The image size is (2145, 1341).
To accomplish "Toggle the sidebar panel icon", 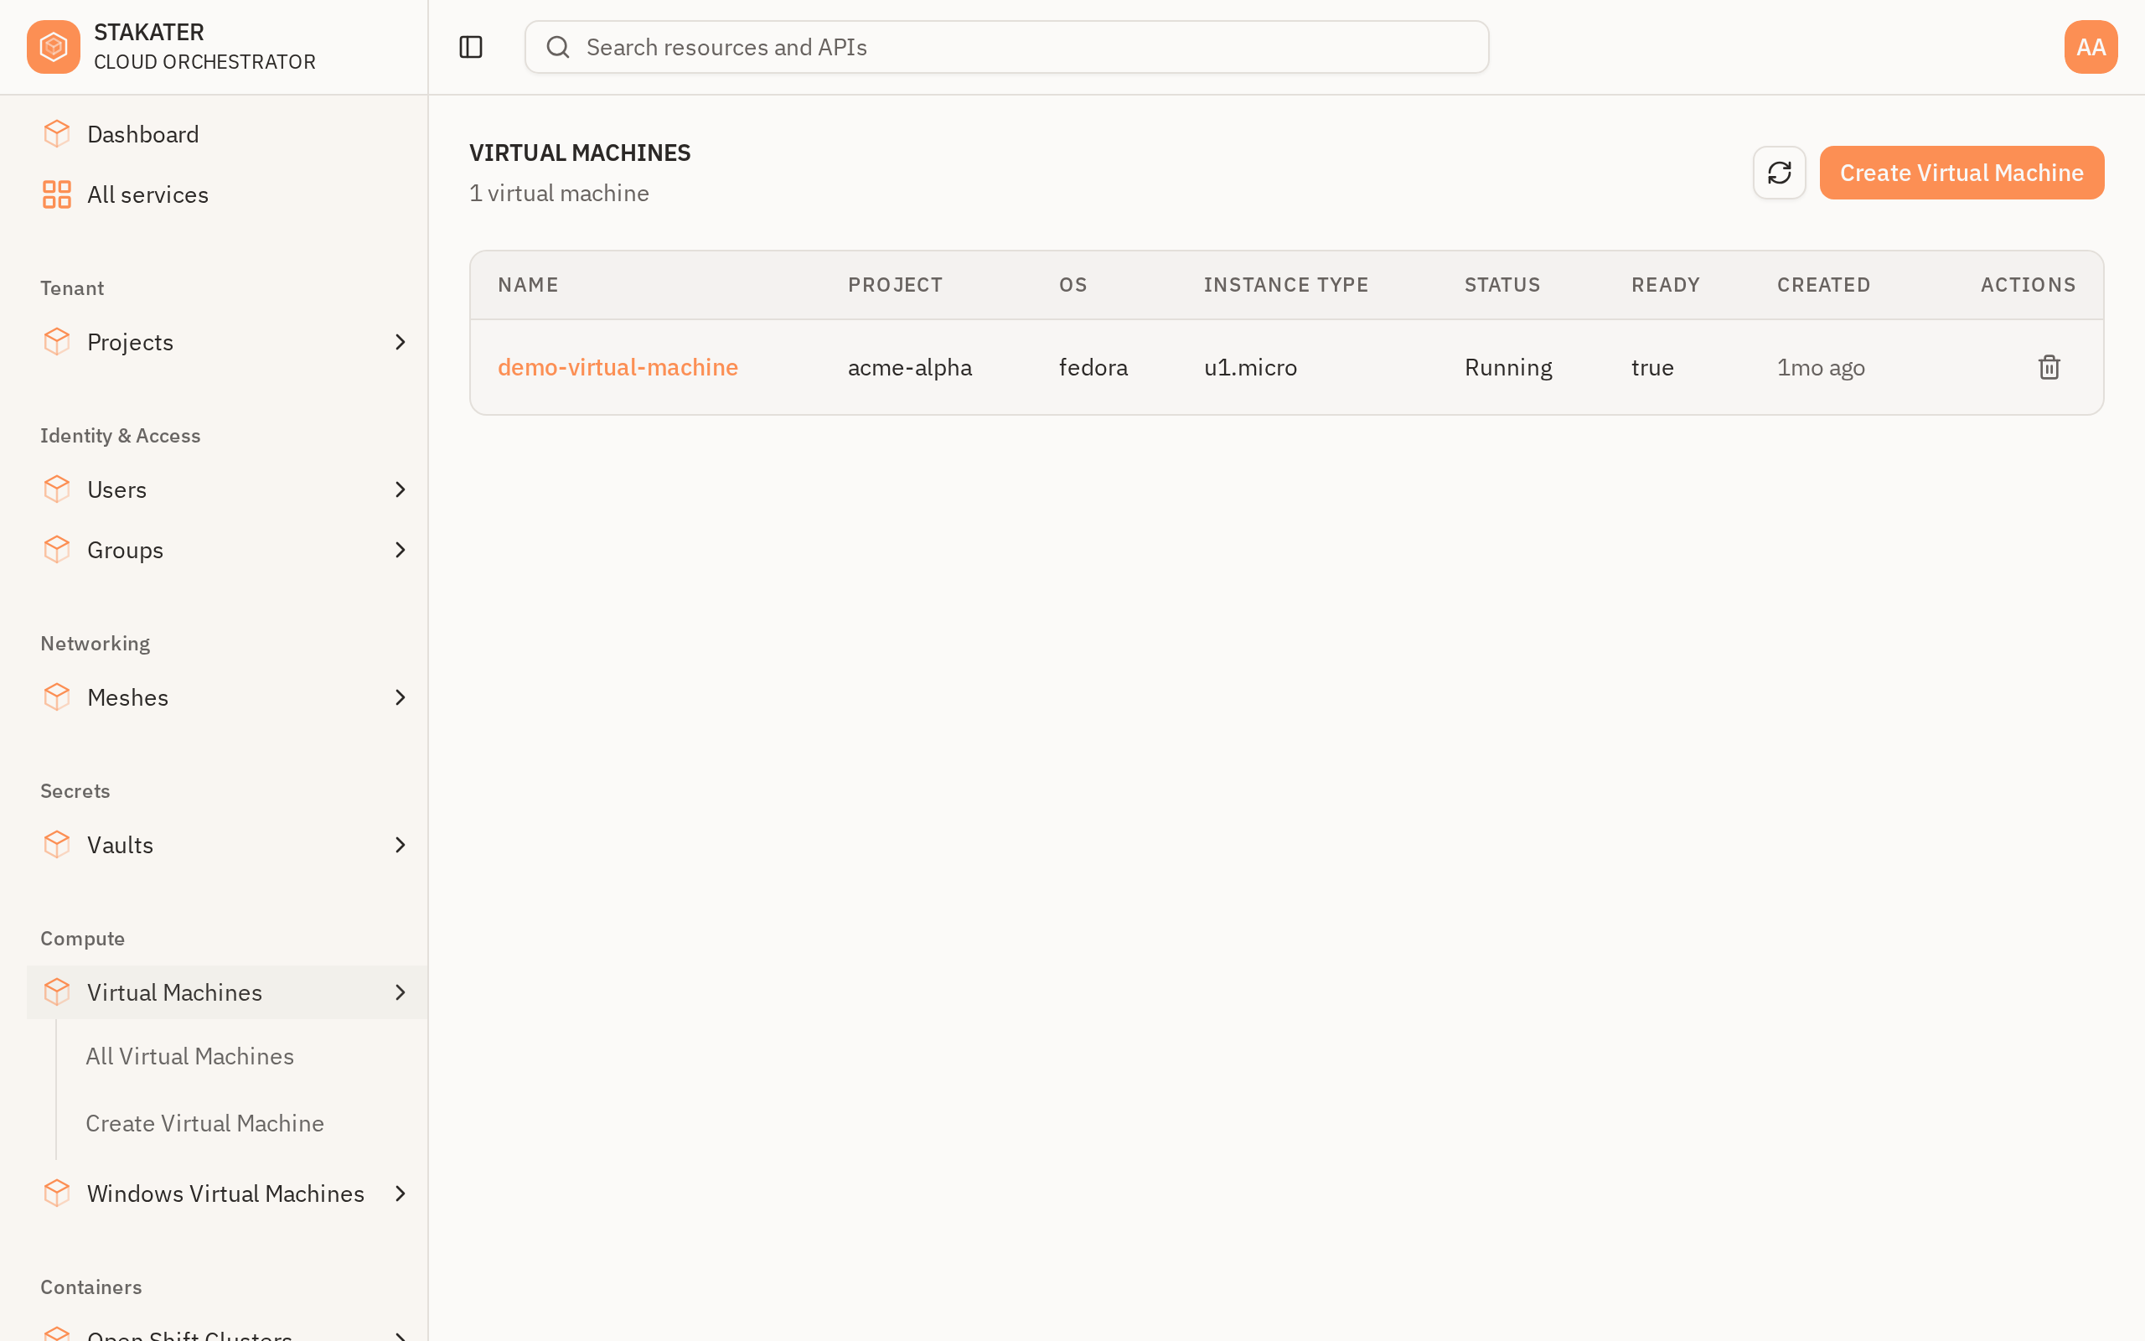I will pyautogui.click(x=471, y=47).
